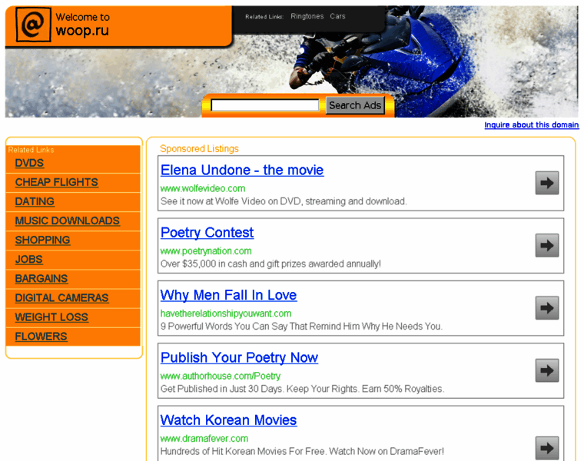
Task: Open FLOWERS sidebar link
Action: [x=41, y=337]
